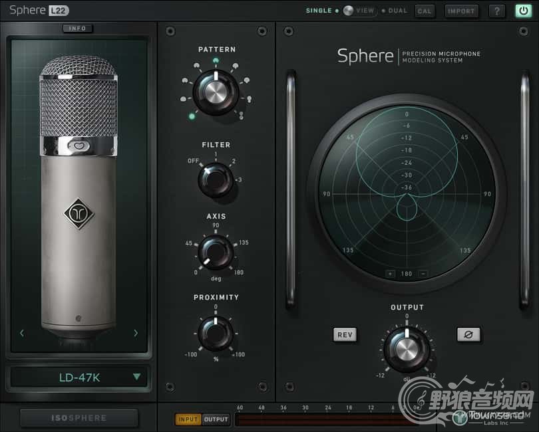
Task: Select the pattern icon on the mid-left of the PATTERN knob
Action: (x=185, y=81)
